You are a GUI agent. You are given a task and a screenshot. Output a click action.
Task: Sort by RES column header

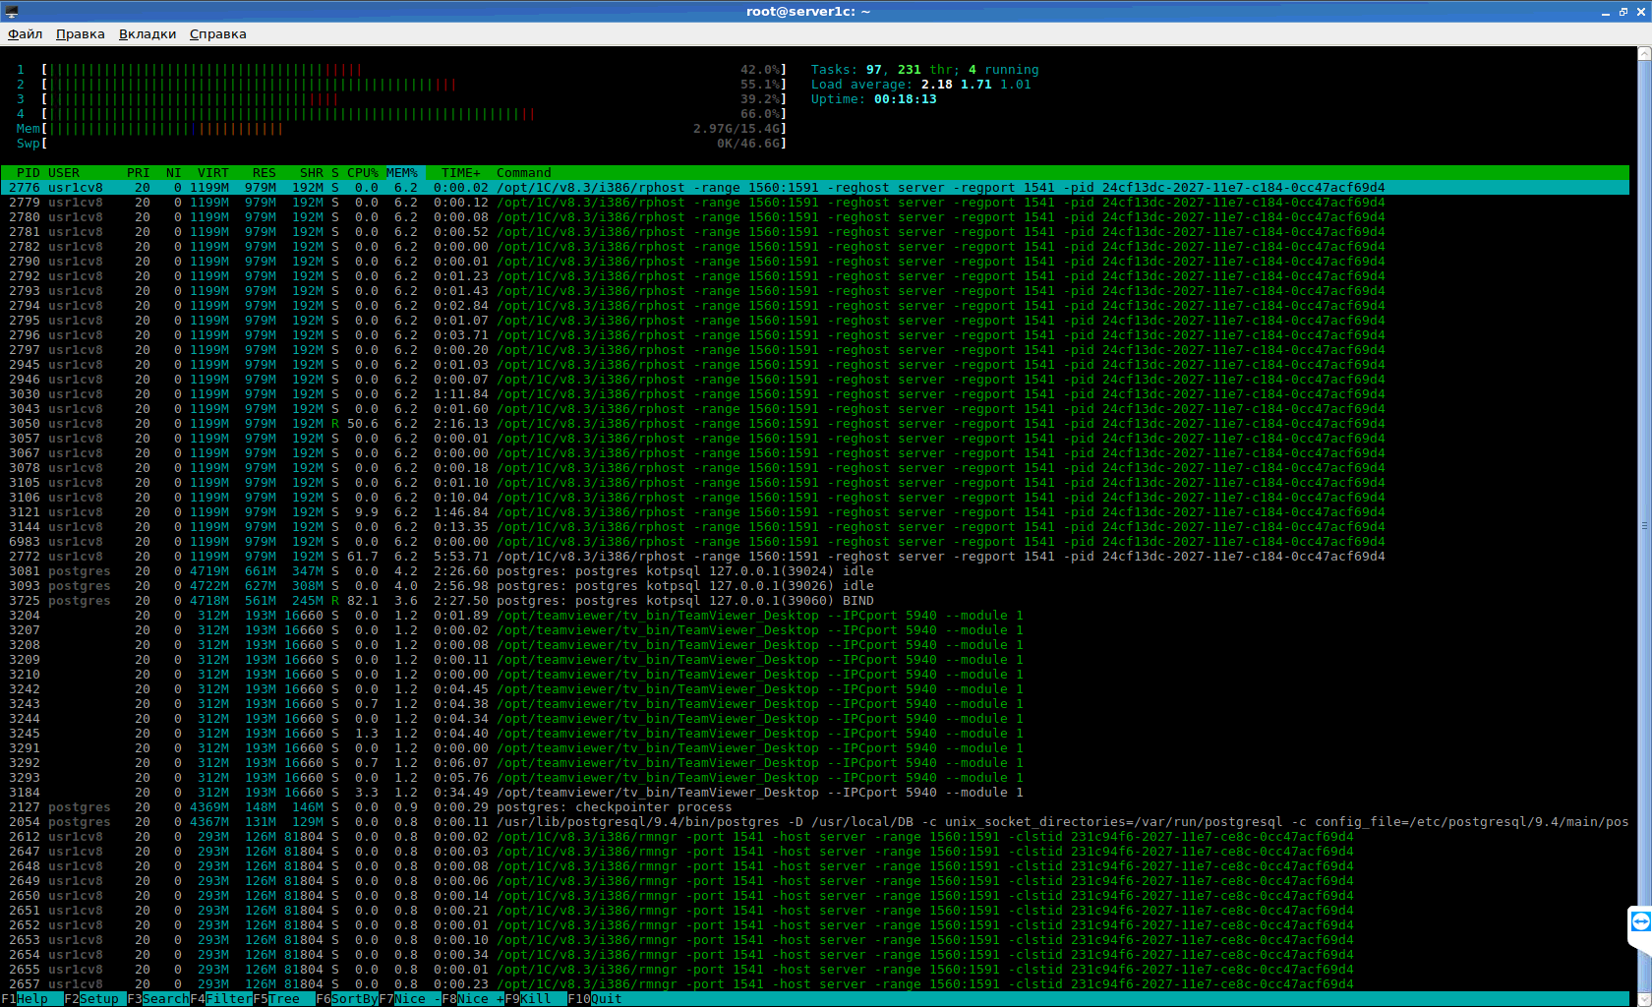[x=265, y=173]
